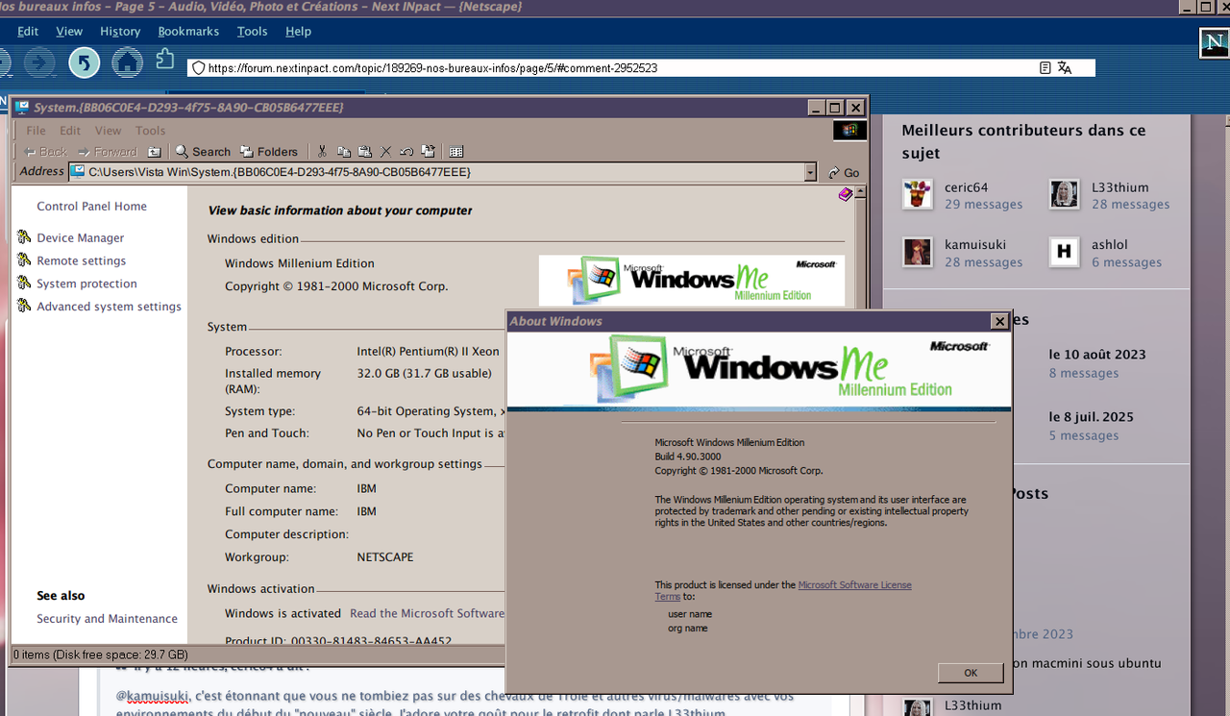Click kamuisuki's avatar
Screen dimensions: 1230x716
pyautogui.click(x=918, y=252)
